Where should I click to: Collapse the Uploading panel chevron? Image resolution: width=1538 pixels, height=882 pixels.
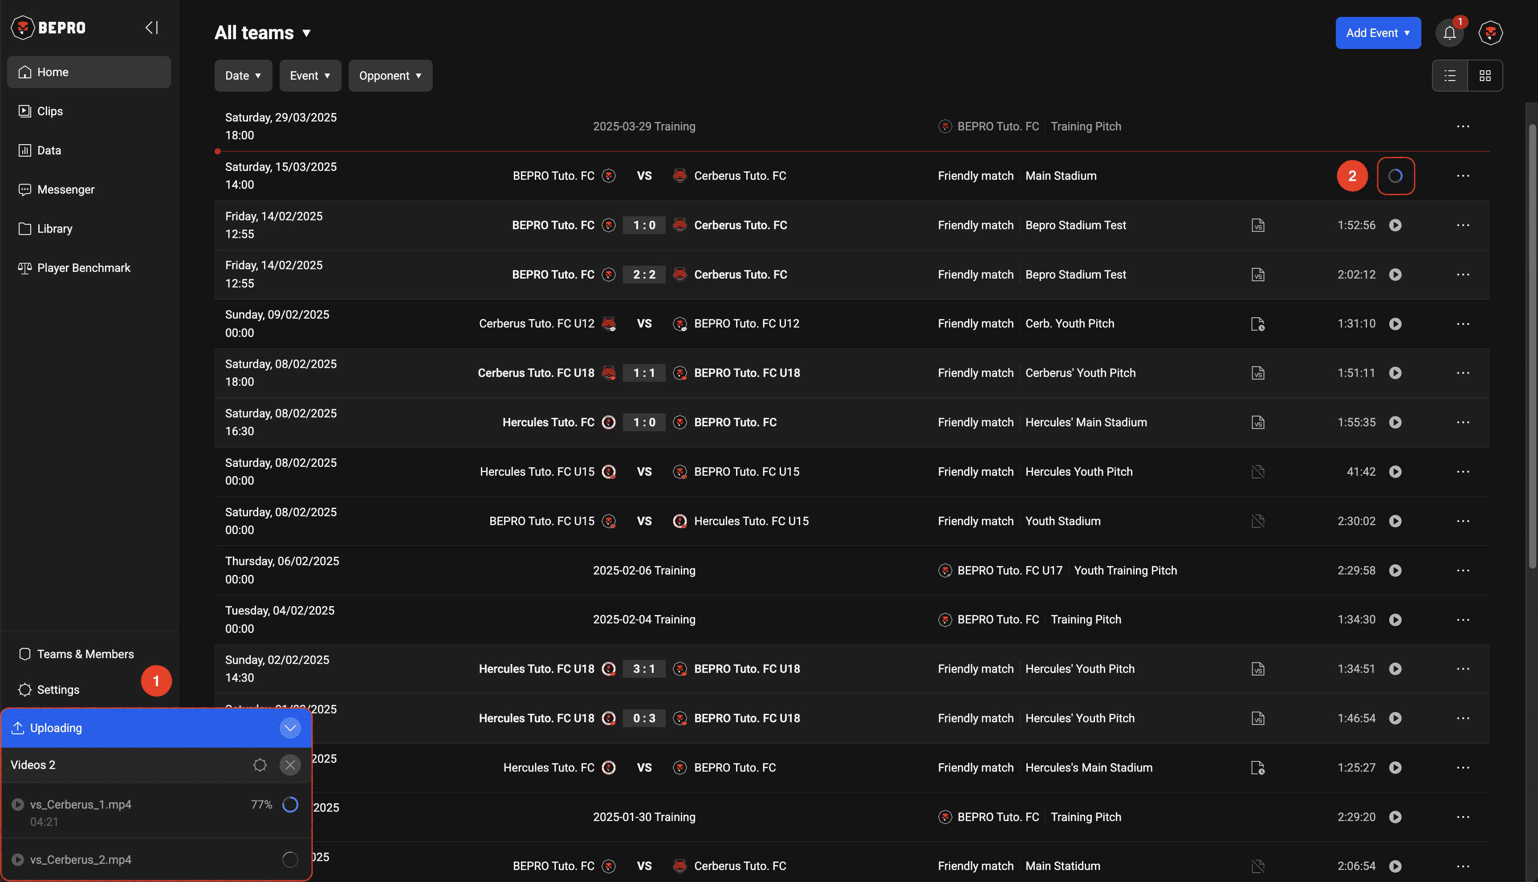pyautogui.click(x=290, y=728)
